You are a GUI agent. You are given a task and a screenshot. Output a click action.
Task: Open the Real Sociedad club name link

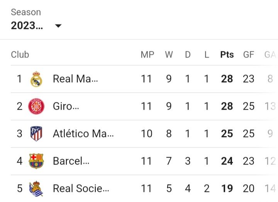point(81,188)
